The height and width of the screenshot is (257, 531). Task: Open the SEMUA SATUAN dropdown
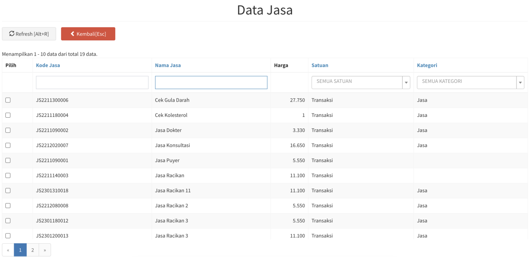361,82
